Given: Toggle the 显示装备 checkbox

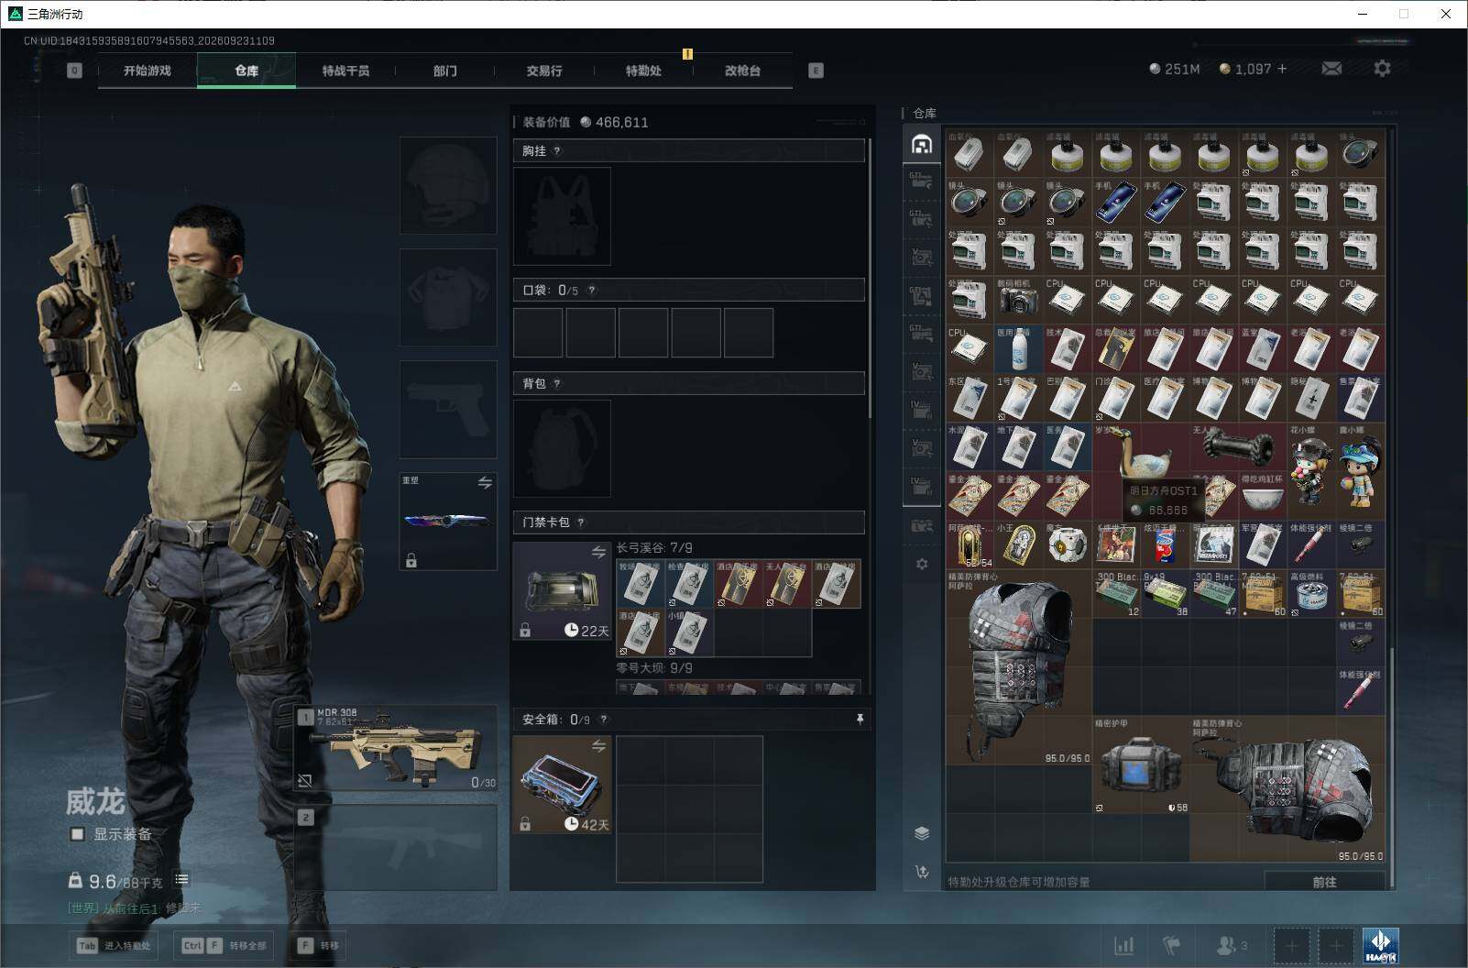Looking at the screenshot, I should pos(78,834).
